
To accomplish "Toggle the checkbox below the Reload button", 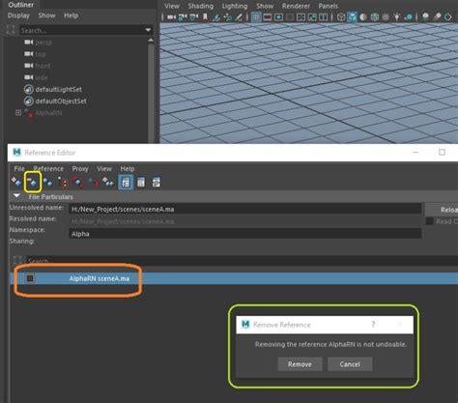I will 429,221.
